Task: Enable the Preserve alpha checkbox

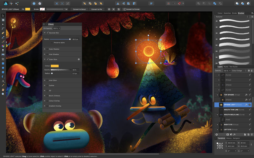Action: (x=52, y=42)
